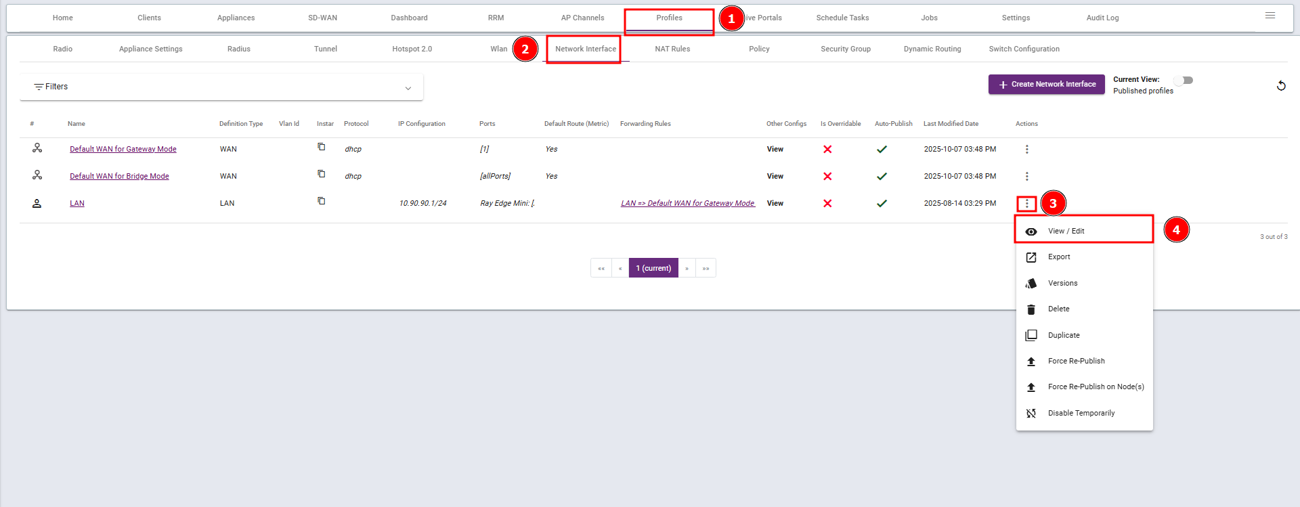The height and width of the screenshot is (507, 1300).
Task: Choose Duplicate in the actions menu
Action: [x=1064, y=335]
